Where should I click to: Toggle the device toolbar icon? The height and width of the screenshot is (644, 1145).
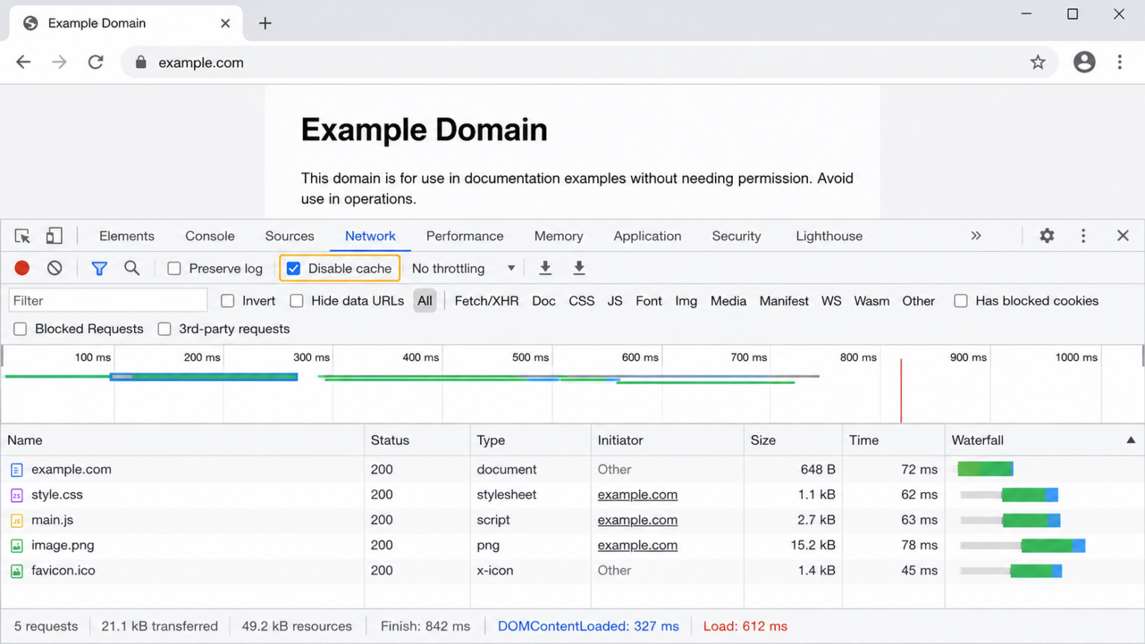coord(54,236)
